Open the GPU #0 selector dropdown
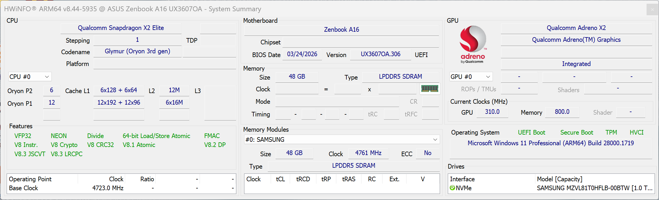This screenshot has height=200, width=659. [471, 77]
